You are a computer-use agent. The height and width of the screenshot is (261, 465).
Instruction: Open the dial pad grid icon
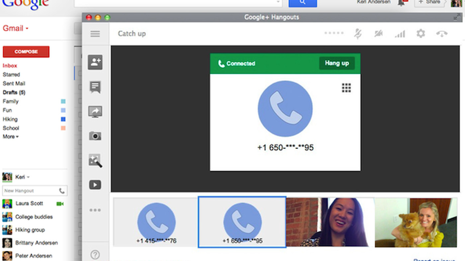point(346,88)
